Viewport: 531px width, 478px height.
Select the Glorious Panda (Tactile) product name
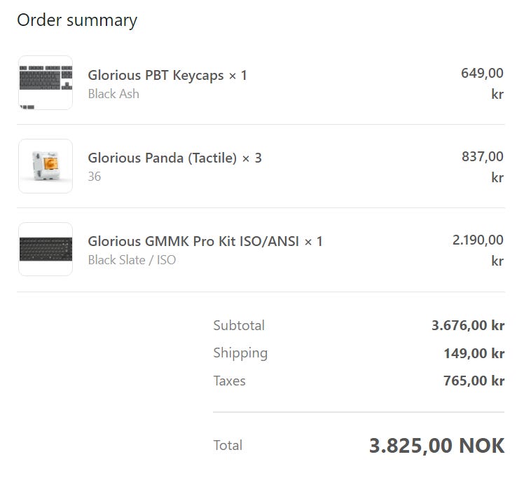click(x=174, y=158)
